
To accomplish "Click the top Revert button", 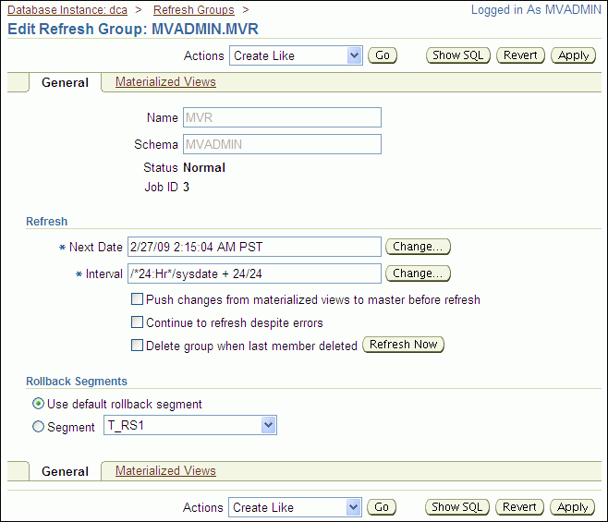I will click(x=520, y=55).
